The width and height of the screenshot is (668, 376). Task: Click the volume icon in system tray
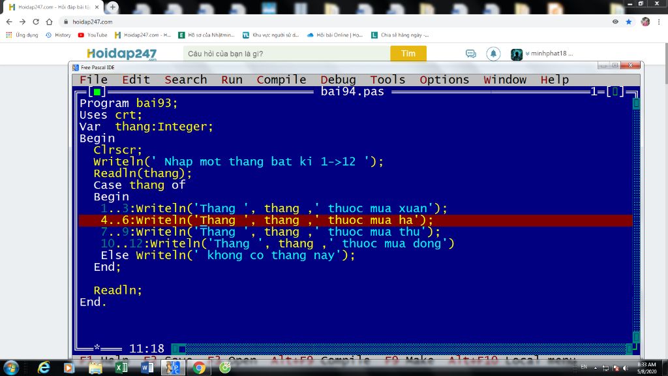tap(626, 368)
